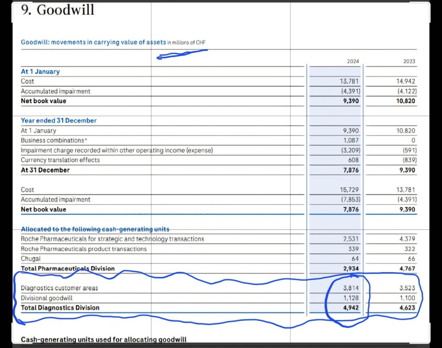442x348 pixels.
Task: Click the 1,100 divisional goodwill value
Action: 407,298
